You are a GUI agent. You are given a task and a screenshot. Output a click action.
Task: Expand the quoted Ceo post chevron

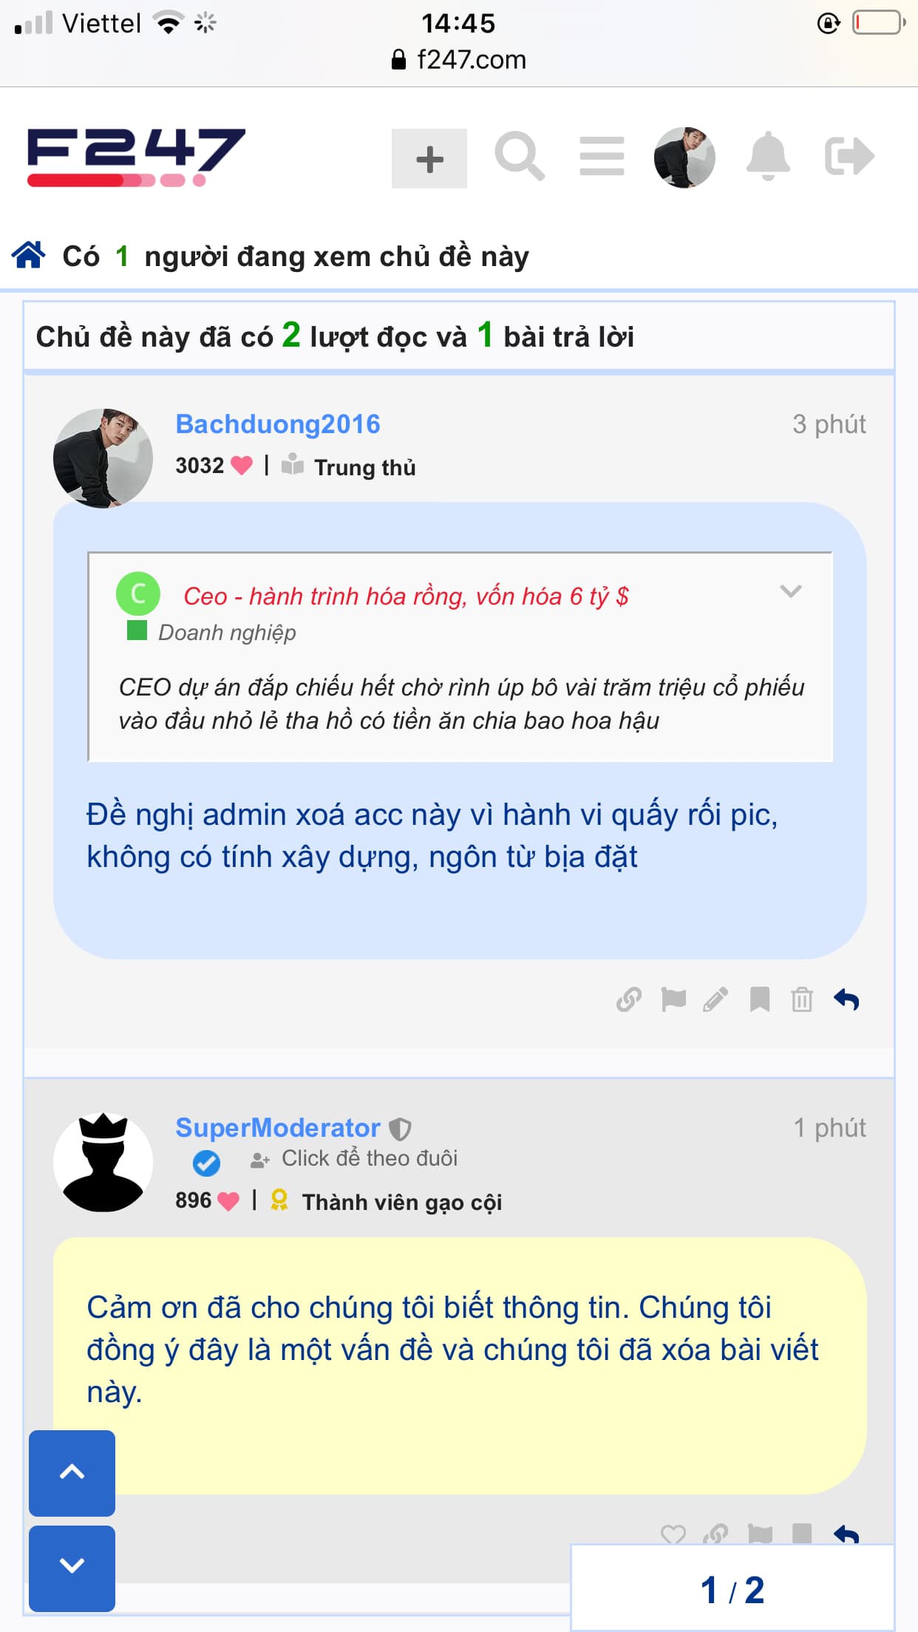coord(791,591)
